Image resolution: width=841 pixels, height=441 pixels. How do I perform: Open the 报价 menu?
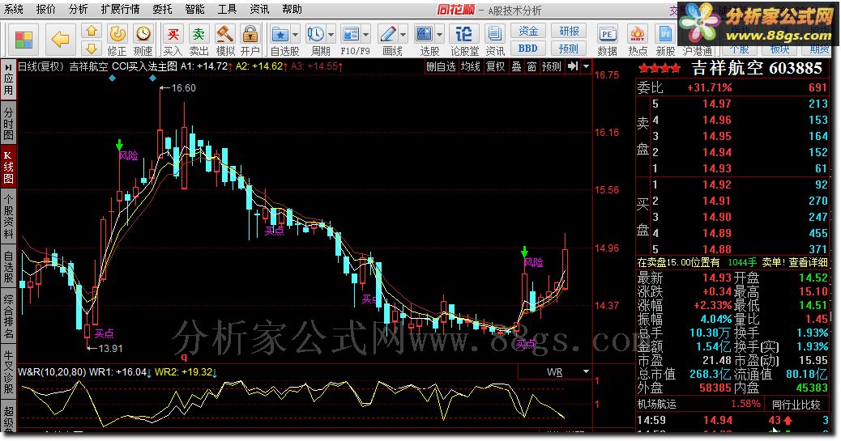(45, 9)
